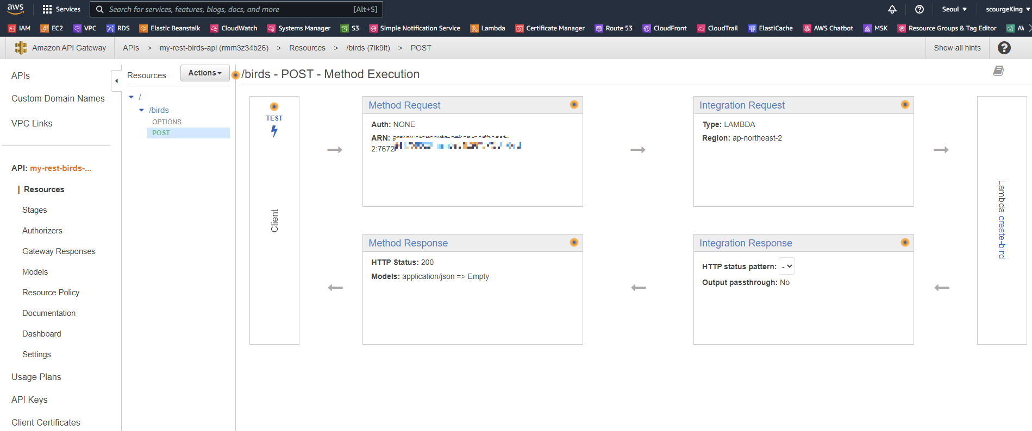
Task: Open the Actions dropdown
Action: coord(205,73)
